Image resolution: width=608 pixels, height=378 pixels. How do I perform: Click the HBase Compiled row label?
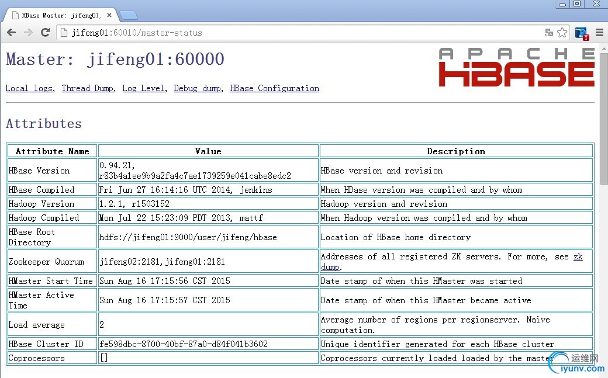click(x=42, y=190)
